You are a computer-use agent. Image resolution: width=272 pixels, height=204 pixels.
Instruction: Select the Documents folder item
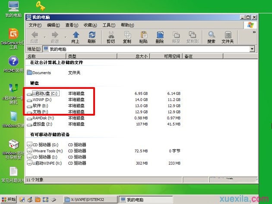click(x=39, y=73)
